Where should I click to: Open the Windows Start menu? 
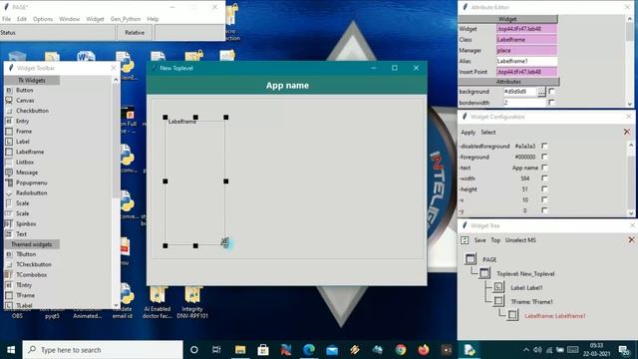tap(11, 350)
